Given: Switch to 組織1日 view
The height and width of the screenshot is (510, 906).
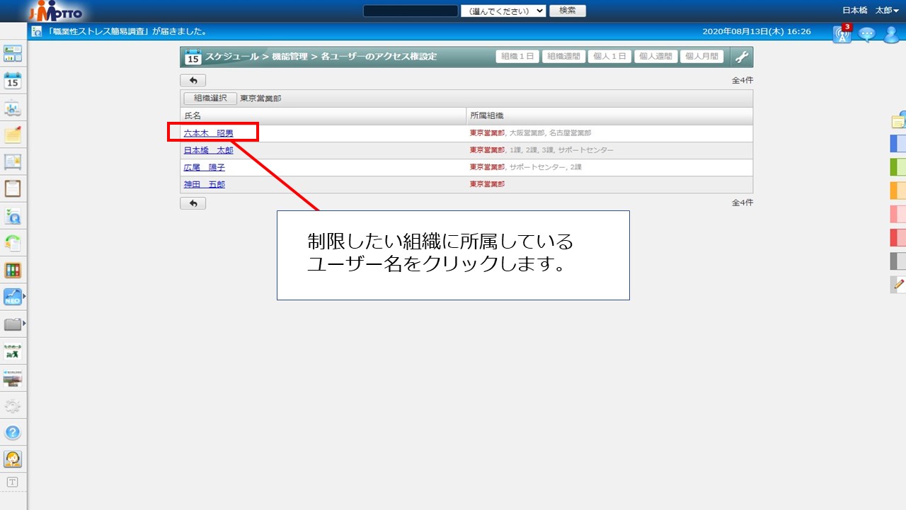Looking at the screenshot, I should click(517, 57).
